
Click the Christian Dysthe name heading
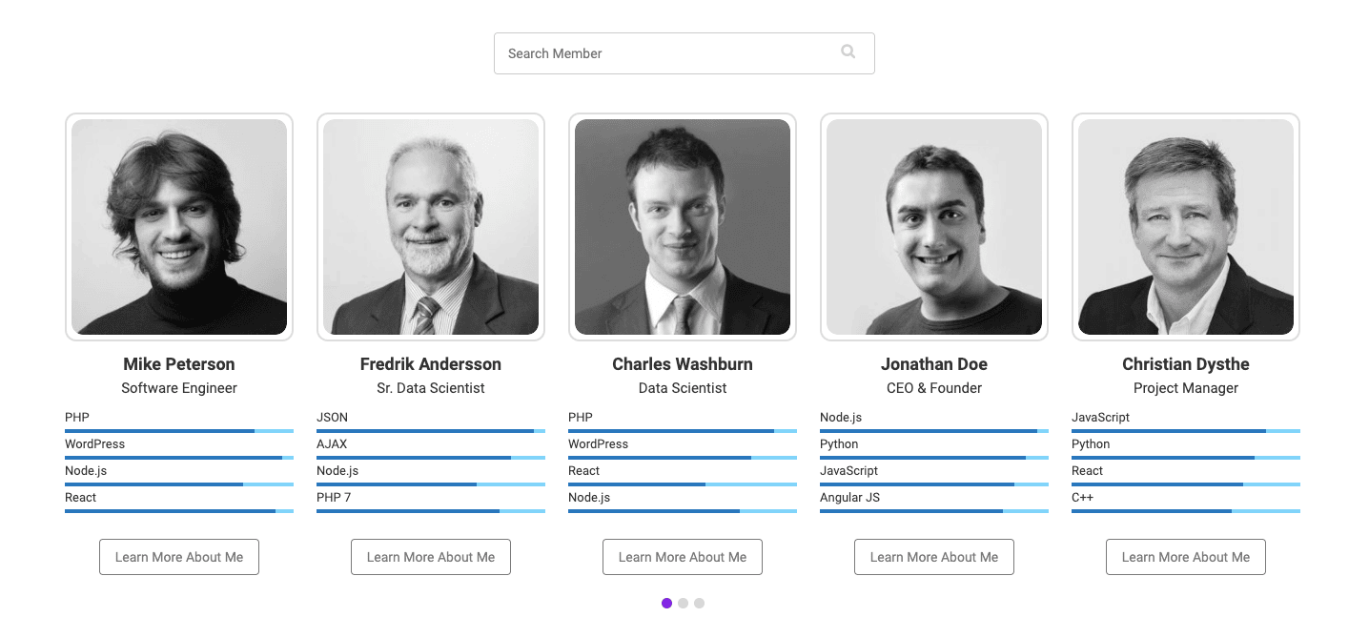tap(1186, 364)
